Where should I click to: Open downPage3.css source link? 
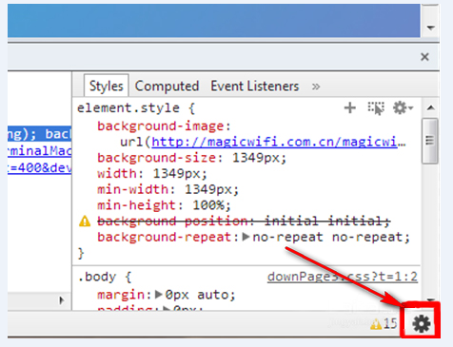coord(343,277)
